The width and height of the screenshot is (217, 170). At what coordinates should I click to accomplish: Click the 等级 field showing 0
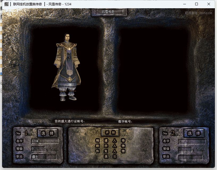click(38, 149)
